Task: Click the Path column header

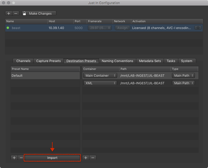Action: click(x=145, y=69)
